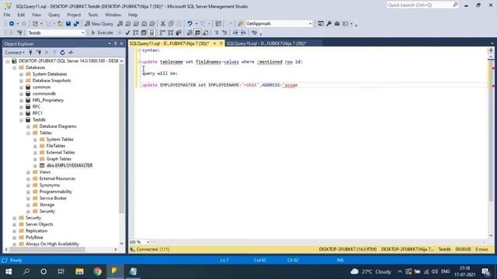Open the GetApprisals find combo box
Viewport: 497px width, 279px height.
tap(279, 24)
